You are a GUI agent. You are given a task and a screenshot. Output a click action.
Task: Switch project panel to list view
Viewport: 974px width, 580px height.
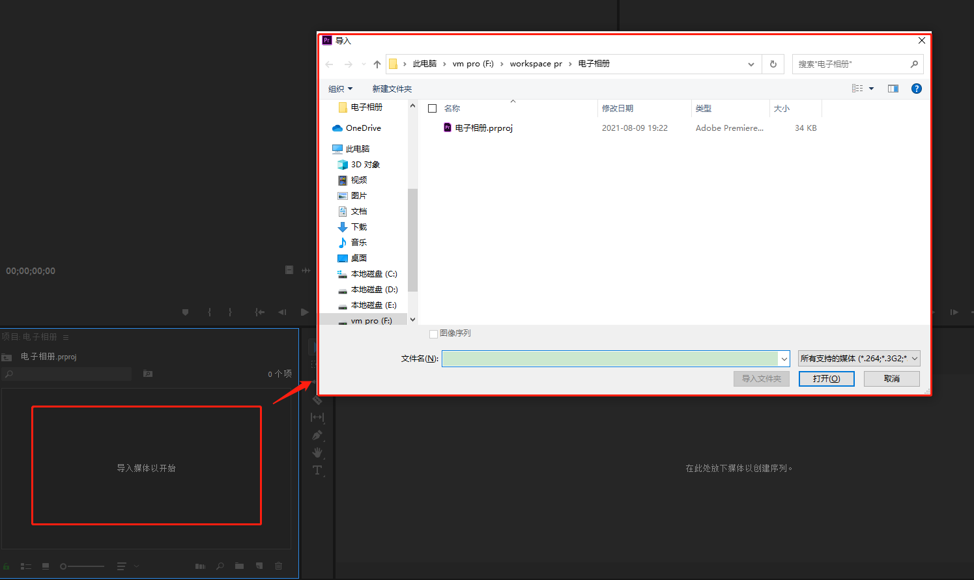click(26, 566)
